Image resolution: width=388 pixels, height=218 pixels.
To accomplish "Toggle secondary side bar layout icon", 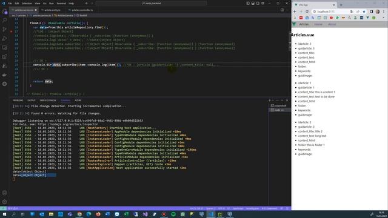I will (258, 3).
